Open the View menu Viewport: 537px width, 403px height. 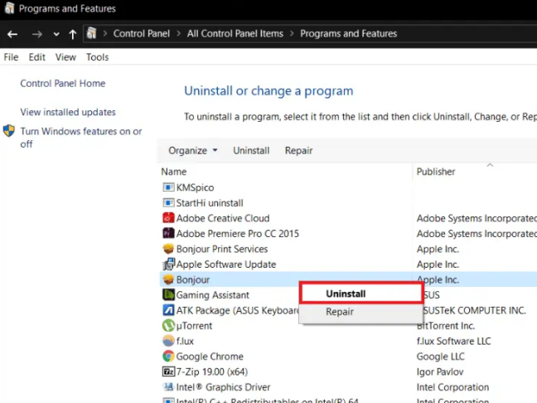click(65, 57)
